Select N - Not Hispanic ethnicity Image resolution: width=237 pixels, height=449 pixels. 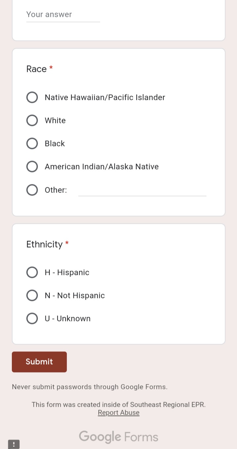coord(32,295)
